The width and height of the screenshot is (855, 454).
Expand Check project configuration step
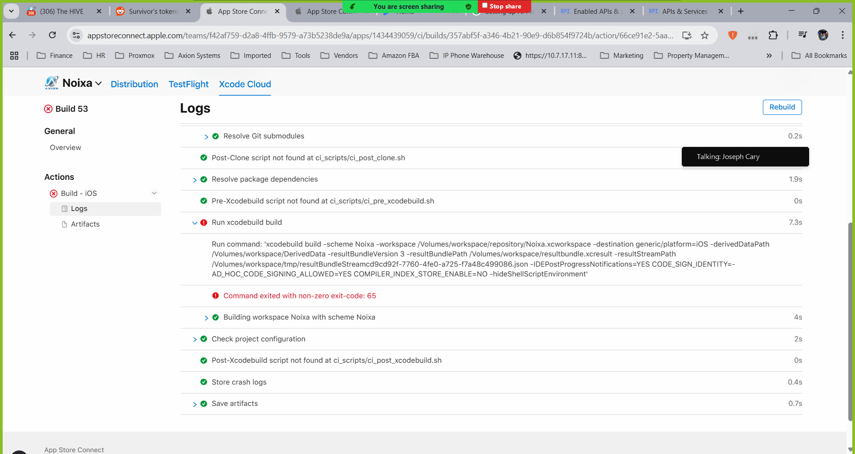195,339
